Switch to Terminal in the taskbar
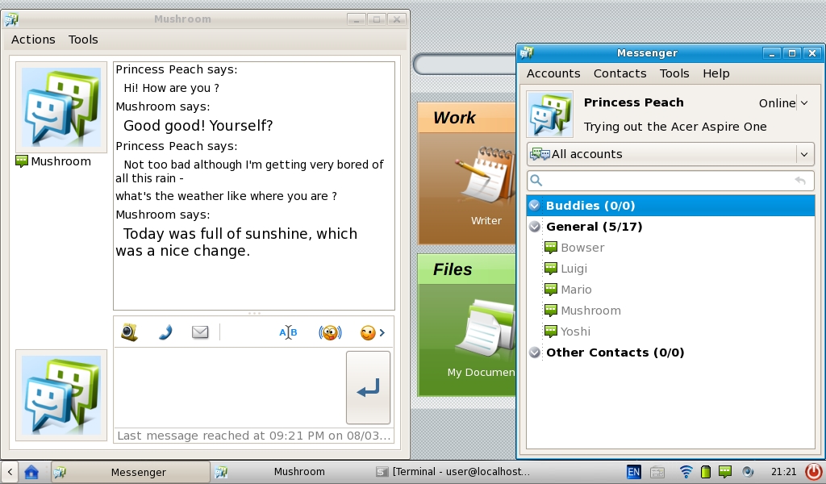Viewport: 826px width, 484px height. coord(453,472)
